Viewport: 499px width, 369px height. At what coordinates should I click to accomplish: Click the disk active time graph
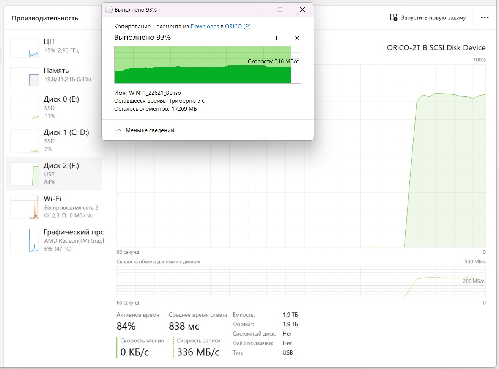coord(301,156)
